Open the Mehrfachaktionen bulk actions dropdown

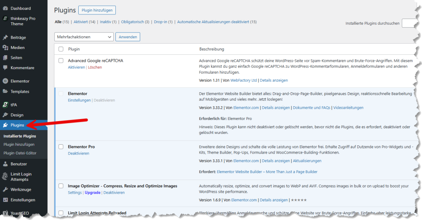click(84, 37)
